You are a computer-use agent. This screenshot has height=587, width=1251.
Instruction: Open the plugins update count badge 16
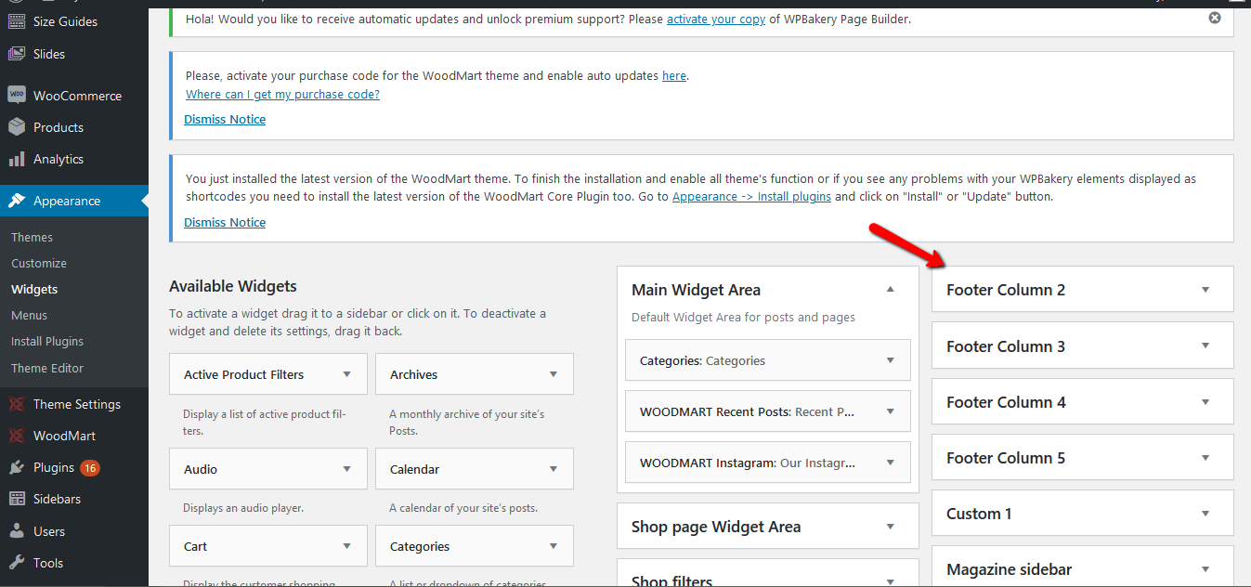(x=90, y=468)
